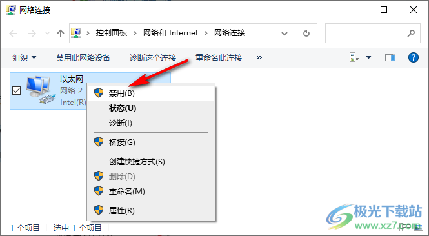Expand the toolbar overflow chevron (»)
The height and width of the screenshot is (236, 429).
pyautogui.click(x=259, y=57)
